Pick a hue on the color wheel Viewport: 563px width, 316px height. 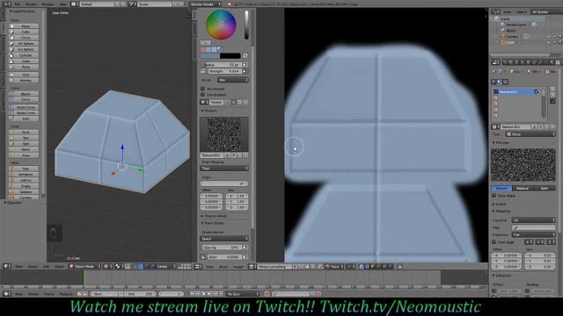coord(221,25)
